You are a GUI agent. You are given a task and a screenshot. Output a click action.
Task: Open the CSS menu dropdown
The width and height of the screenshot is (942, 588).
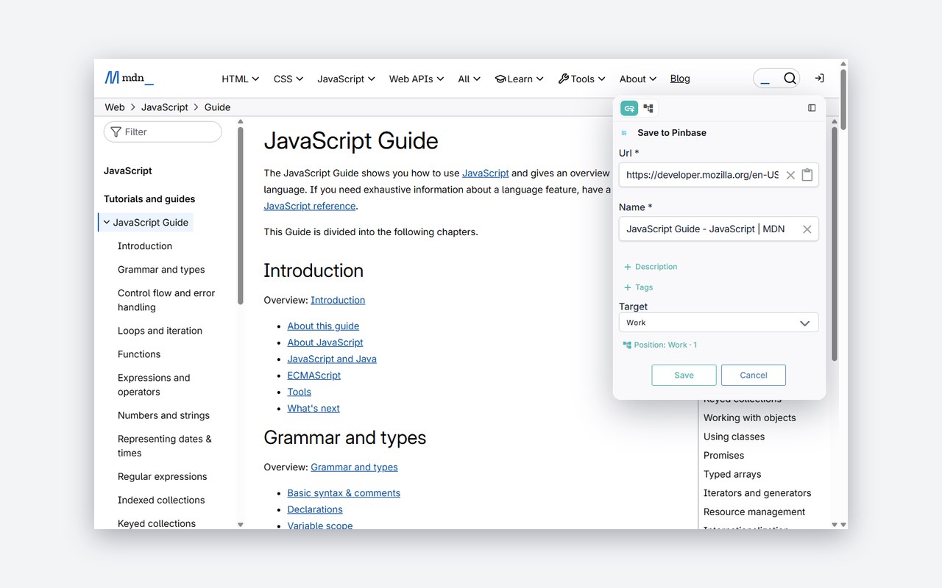(x=288, y=79)
